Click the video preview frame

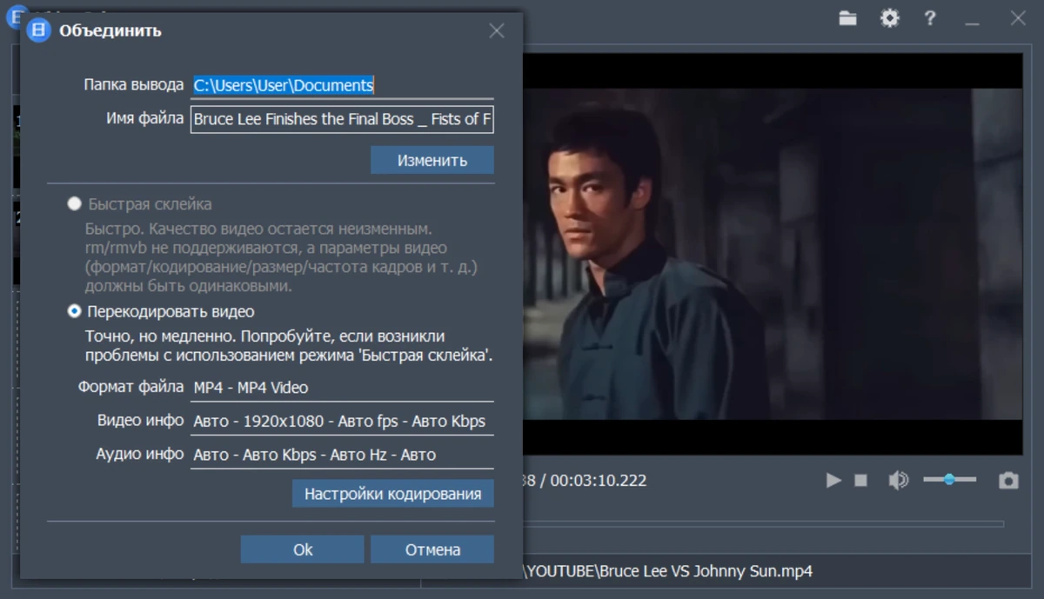[x=772, y=255]
